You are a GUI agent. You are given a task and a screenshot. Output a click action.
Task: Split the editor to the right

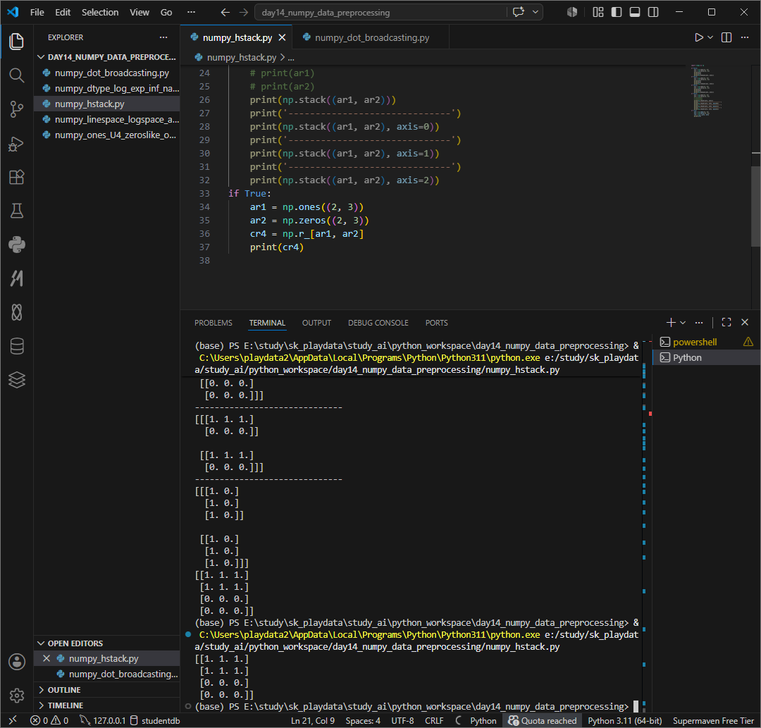coord(726,37)
